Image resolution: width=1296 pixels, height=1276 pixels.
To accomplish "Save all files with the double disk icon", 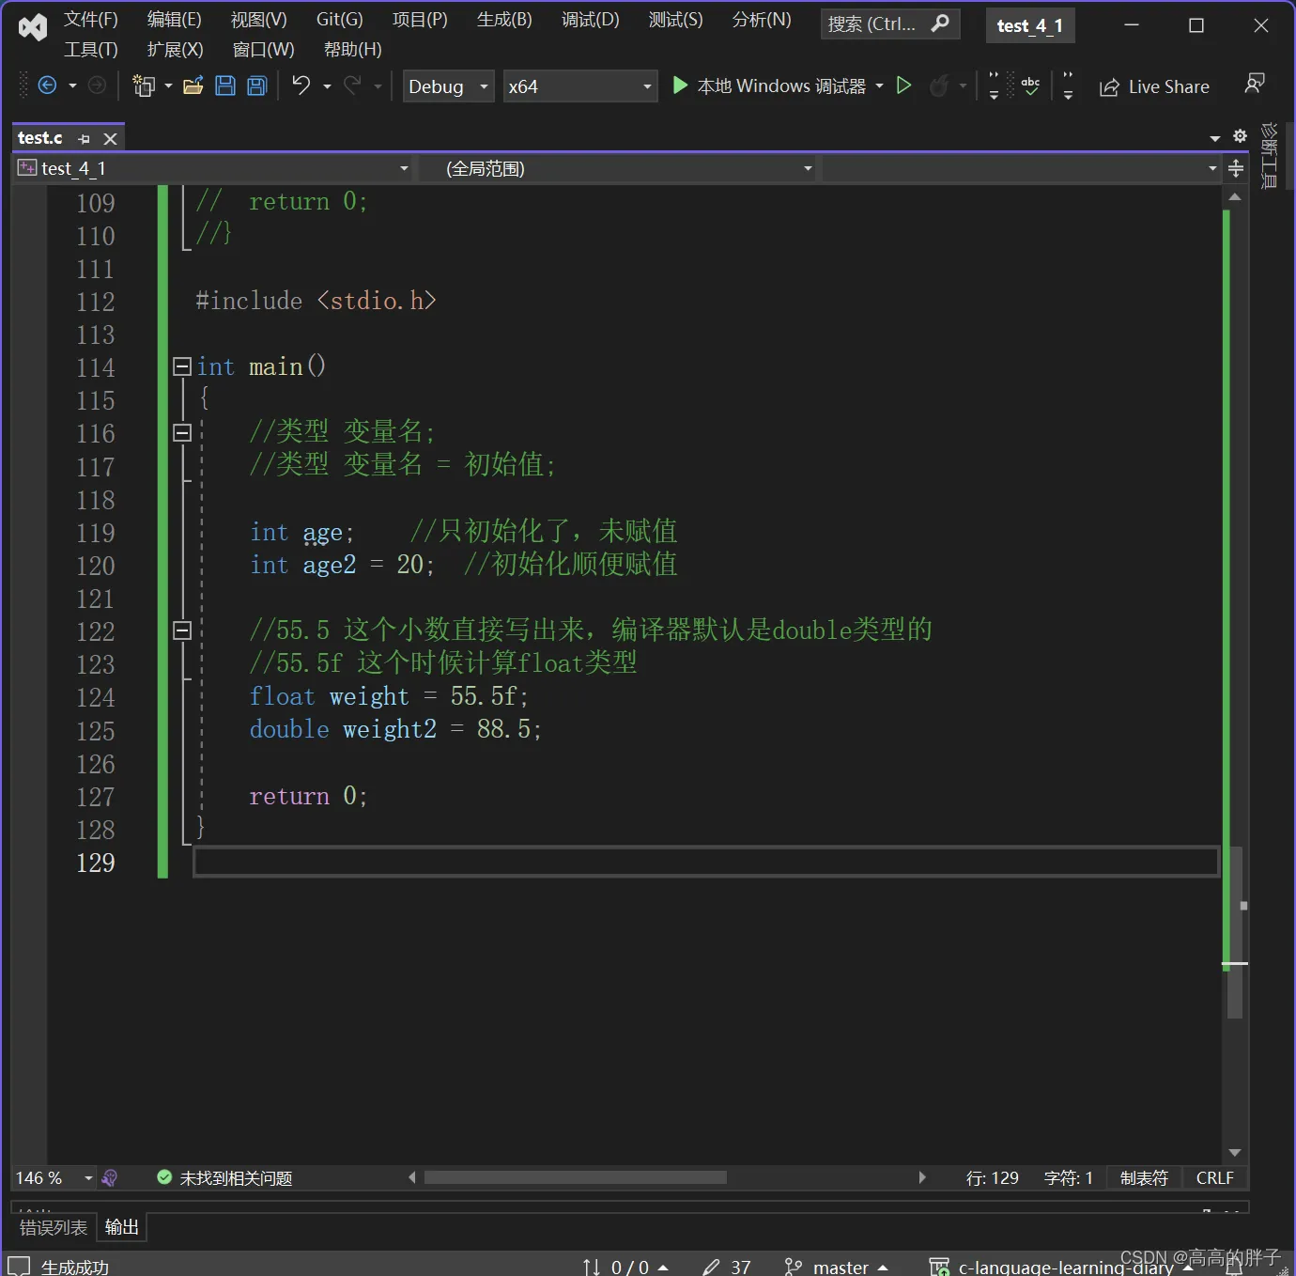I will (257, 86).
